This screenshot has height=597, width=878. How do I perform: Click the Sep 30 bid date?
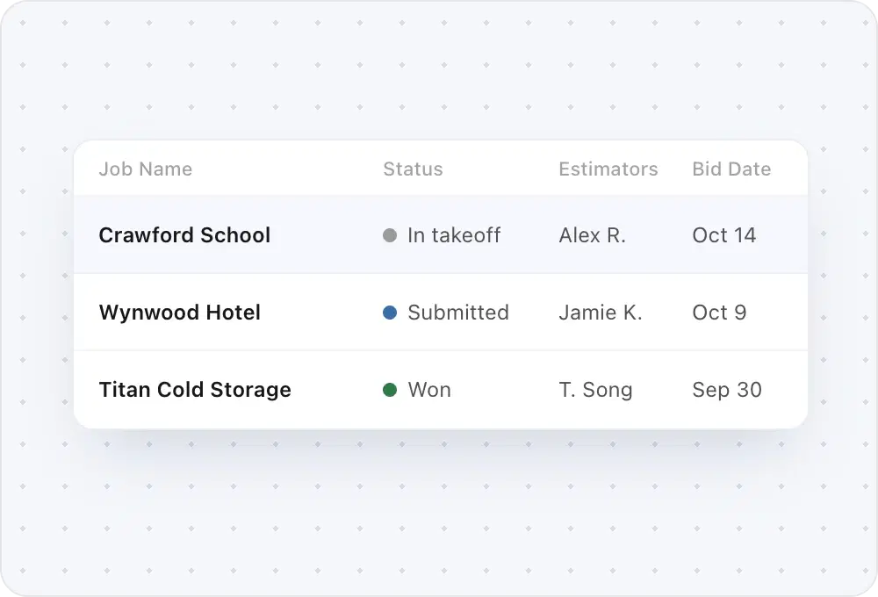point(727,390)
